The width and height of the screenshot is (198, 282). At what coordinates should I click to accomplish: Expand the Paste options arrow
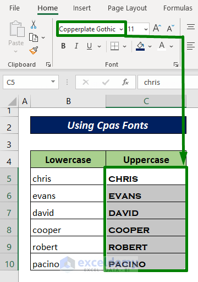pos(16,51)
